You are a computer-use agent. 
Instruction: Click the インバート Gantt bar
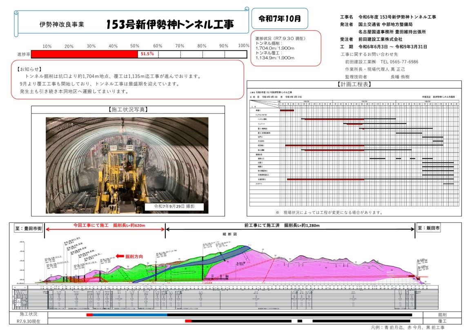click(354, 124)
